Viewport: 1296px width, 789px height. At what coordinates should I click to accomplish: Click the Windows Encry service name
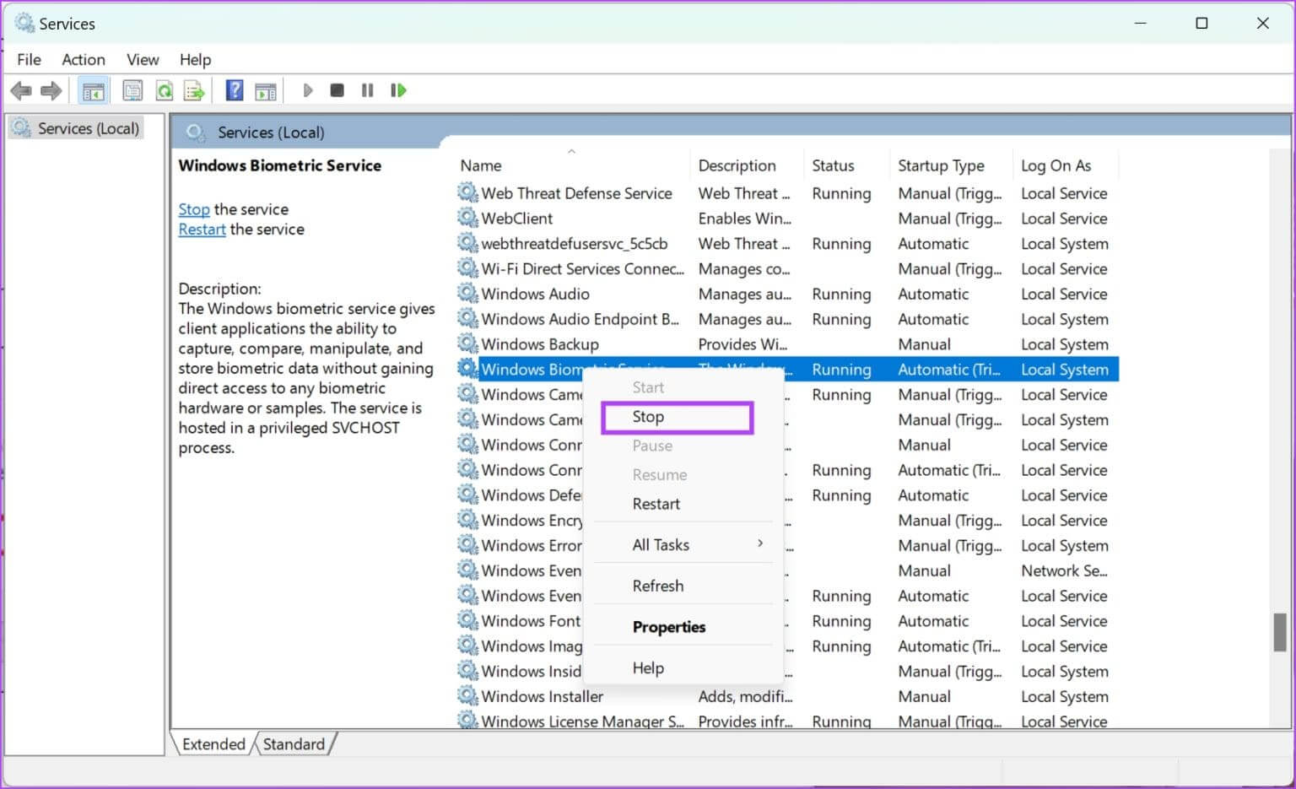[x=532, y=520]
